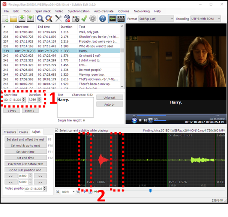This screenshot has width=228, height=217.
Task: Click the Help question mark icon
Action: [x=102, y=19]
